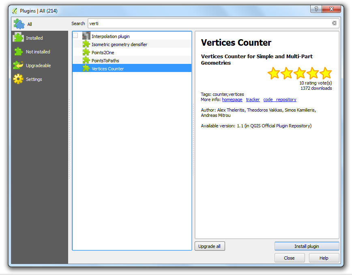The image size is (352, 275).
Task: Click the title bar question mark help button
Action: click(x=316, y=9)
